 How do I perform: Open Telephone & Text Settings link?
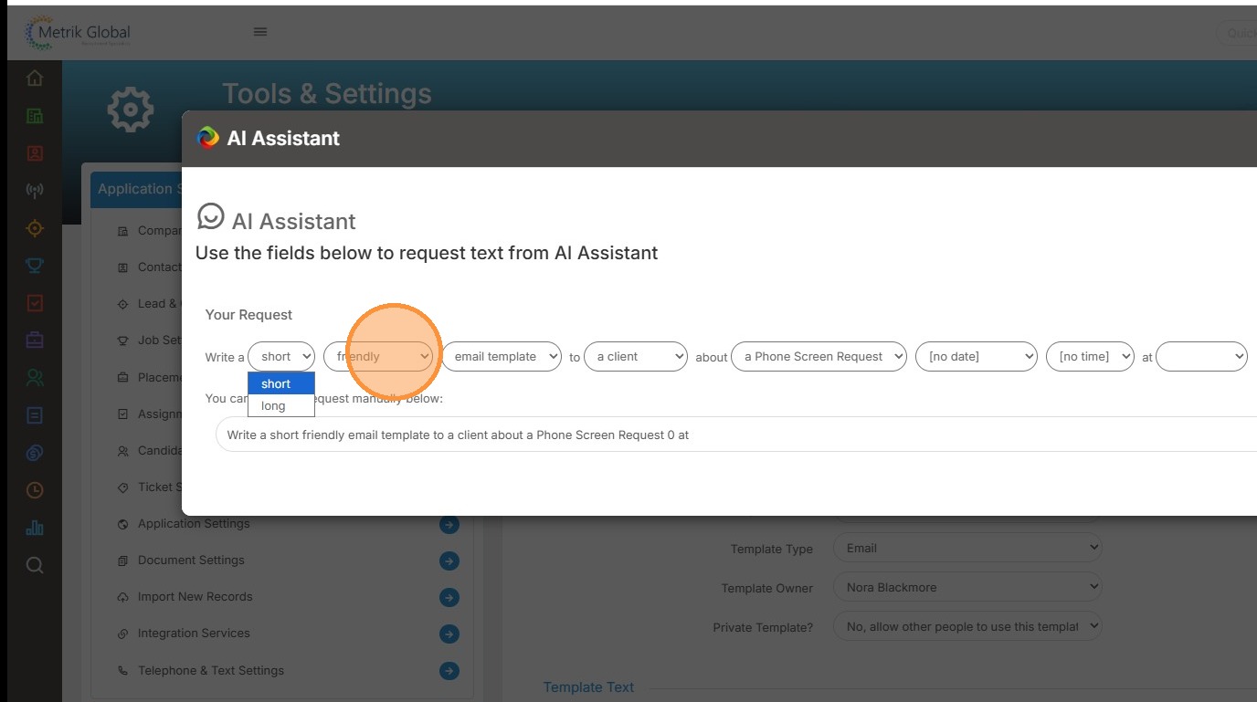tap(211, 671)
